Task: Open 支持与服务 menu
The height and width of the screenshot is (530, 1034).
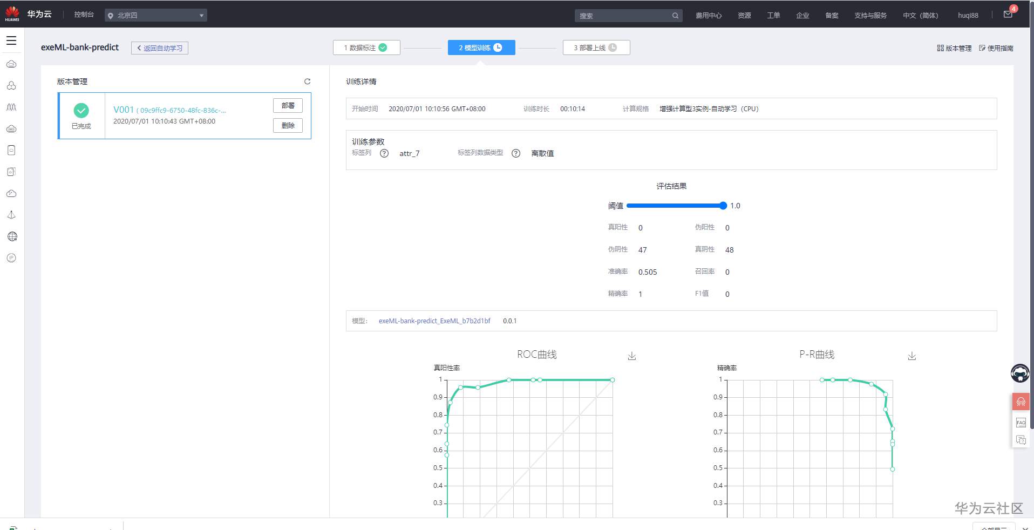Action: coord(870,16)
